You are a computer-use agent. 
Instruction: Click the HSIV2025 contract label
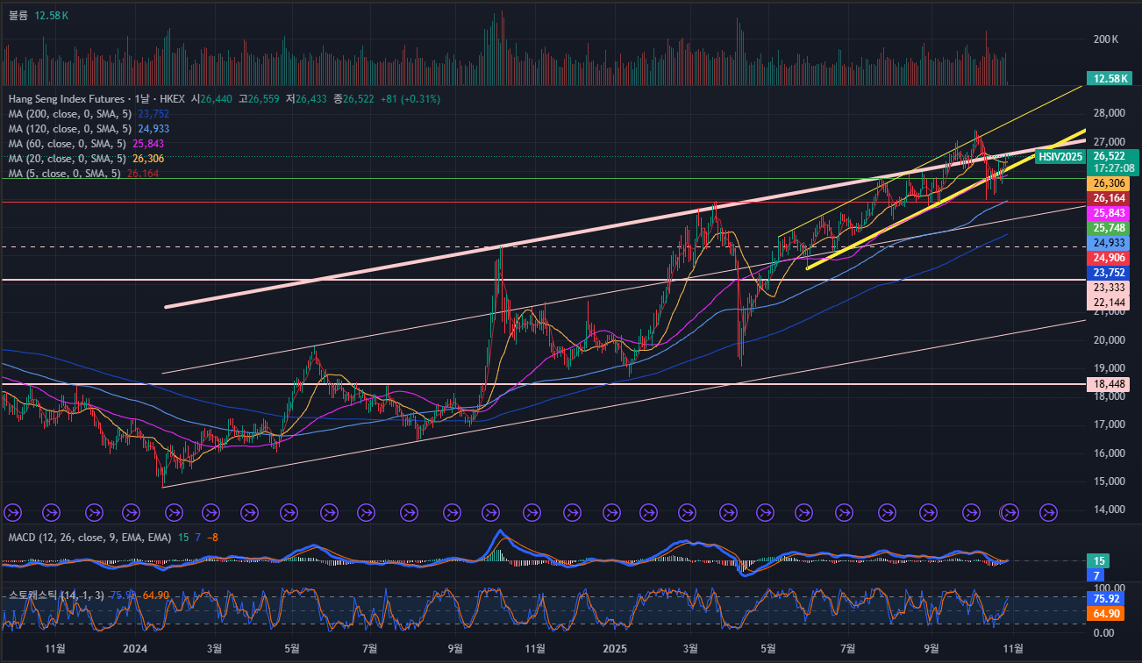(x=1059, y=157)
